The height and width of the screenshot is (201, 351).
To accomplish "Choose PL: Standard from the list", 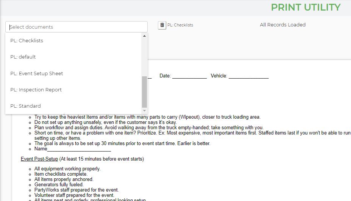I will 25,106.
